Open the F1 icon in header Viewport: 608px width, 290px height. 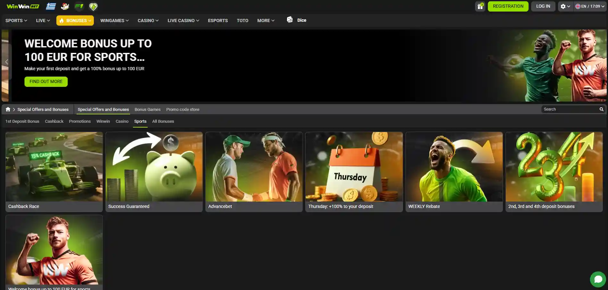tap(79, 6)
